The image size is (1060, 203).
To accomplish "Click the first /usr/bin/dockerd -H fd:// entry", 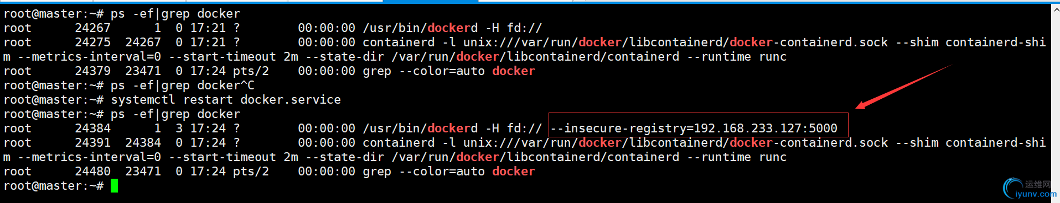I will 452,28.
